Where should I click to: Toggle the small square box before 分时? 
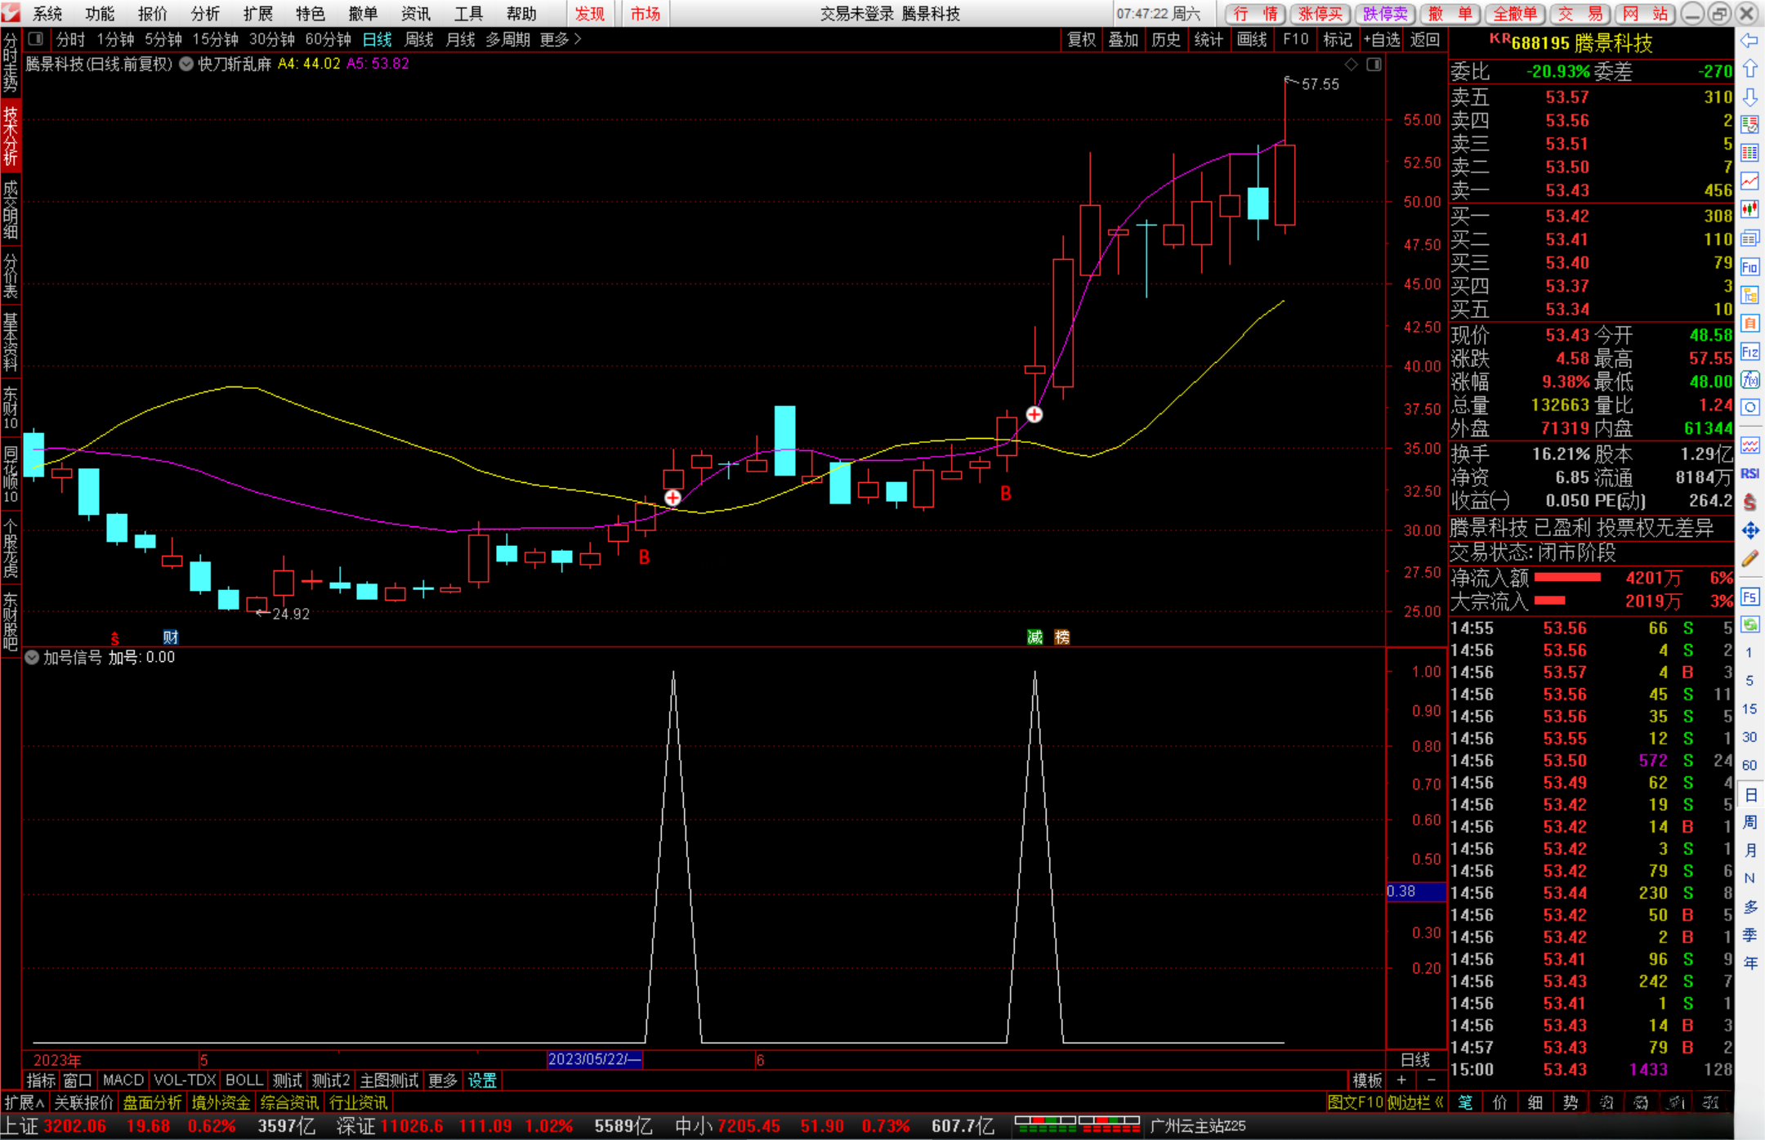click(35, 38)
